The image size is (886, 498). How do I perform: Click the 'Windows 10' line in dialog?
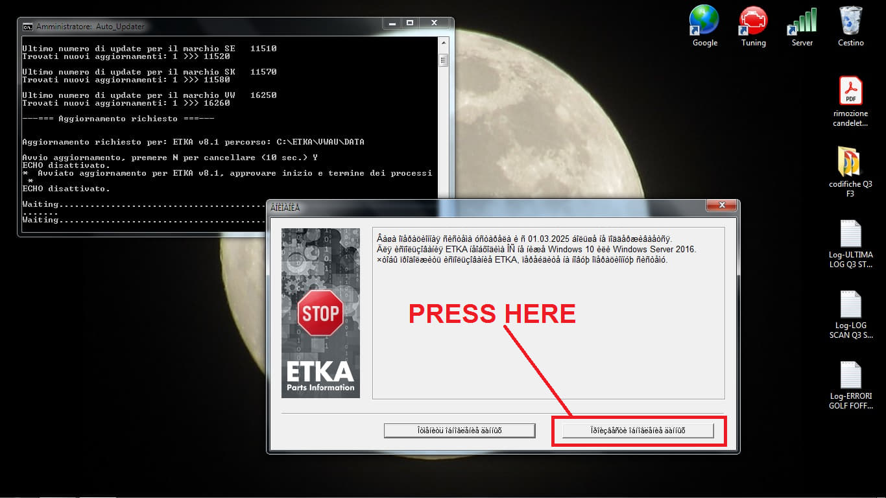[536, 249]
